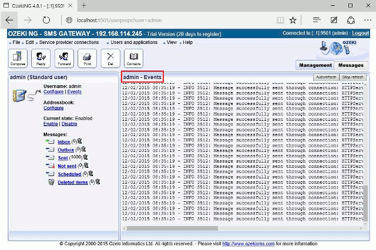The height and width of the screenshot is (250, 376).
Task: Click the log scroll right arrow
Action: point(360,228)
